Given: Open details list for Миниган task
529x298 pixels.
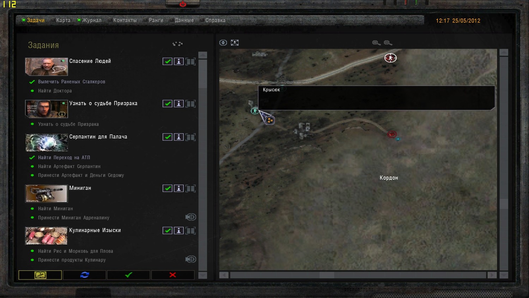Looking at the screenshot, I should 190,189.
